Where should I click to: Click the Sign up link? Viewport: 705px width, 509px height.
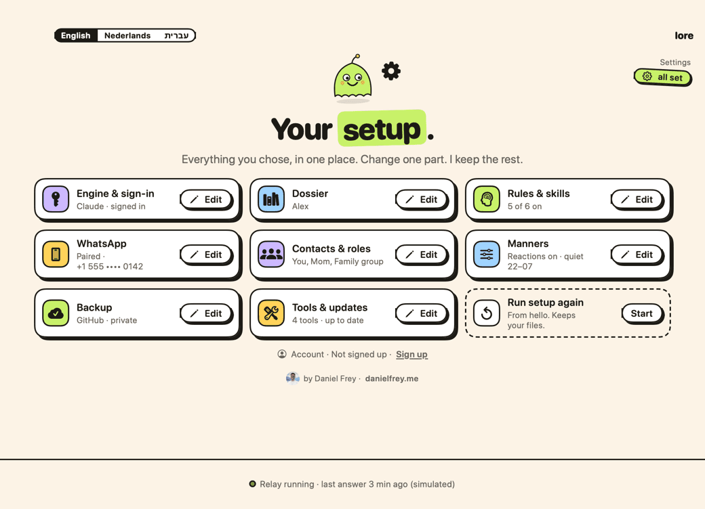click(411, 354)
